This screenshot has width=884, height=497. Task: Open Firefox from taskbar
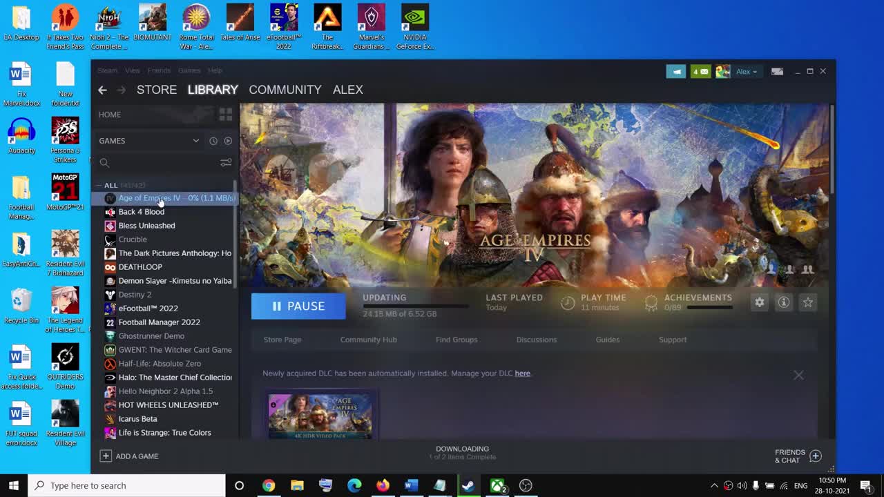383,485
